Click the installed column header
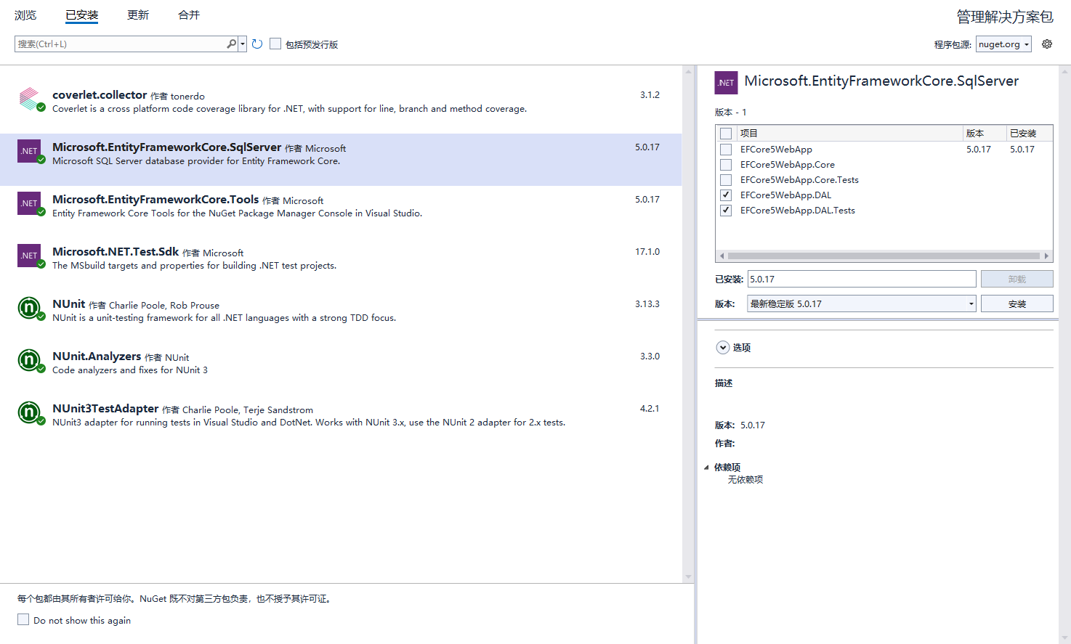The height and width of the screenshot is (644, 1071). [x=1030, y=133]
